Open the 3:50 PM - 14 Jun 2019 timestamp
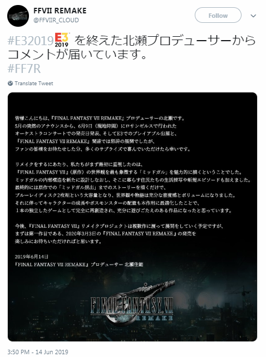This screenshot has height=357, width=266. pos(38,352)
